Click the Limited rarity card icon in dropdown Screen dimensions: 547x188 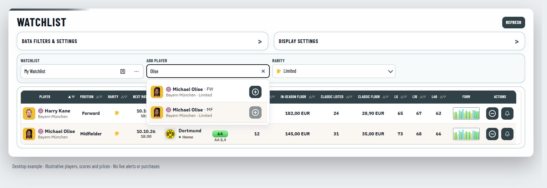click(x=279, y=71)
